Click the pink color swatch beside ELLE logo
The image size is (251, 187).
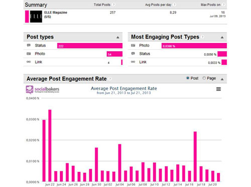pos(27,17)
